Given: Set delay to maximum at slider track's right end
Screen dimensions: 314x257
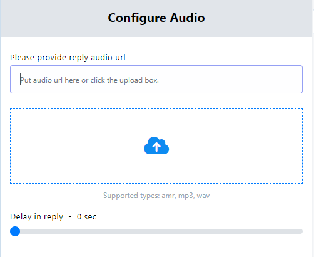Looking at the screenshot, I should 300,231.
